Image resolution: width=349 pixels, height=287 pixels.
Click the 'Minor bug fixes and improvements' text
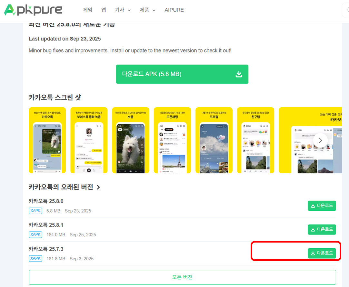point(130,51)
